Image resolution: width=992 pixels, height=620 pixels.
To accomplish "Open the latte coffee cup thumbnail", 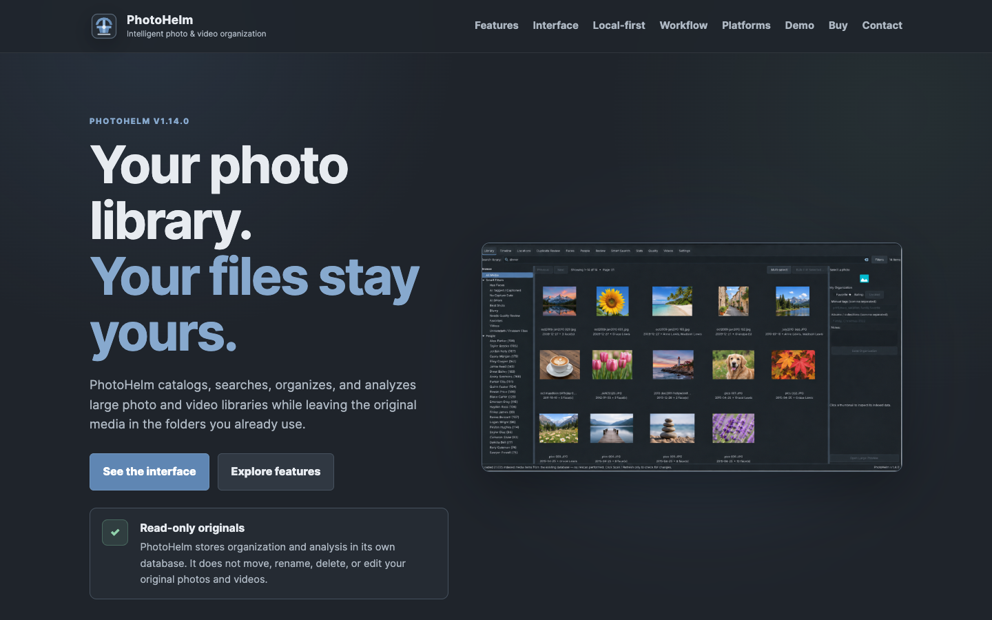I will (x=559, y=365).
